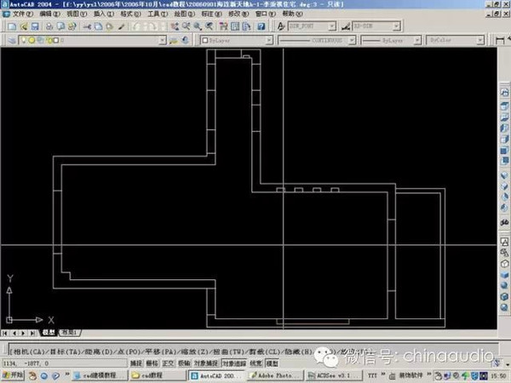
Task: Open the 标注 Dimension menu
Action: (211, 14)
